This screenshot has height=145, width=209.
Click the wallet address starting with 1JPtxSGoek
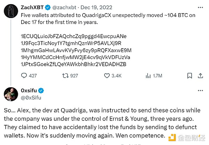click(x=74, y=65)
